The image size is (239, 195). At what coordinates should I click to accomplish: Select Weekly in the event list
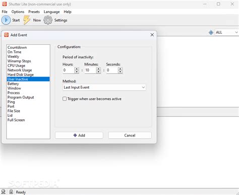click(x=28, y=56)
